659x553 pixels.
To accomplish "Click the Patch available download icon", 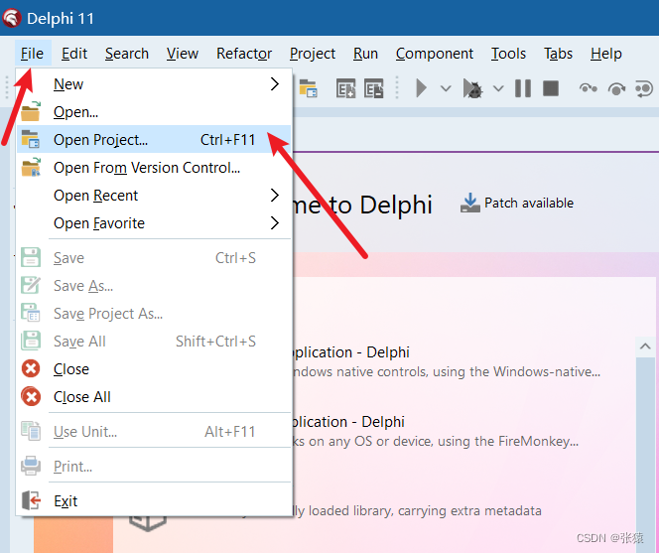I will 469,203.
